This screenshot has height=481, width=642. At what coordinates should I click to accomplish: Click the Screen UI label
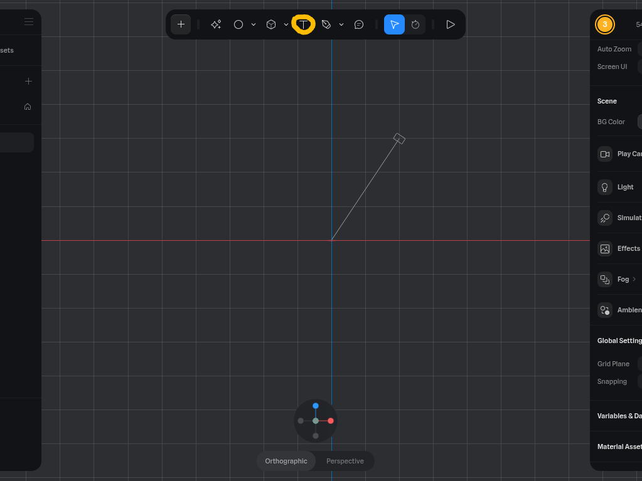pyautogui.click(x=612, y=66)
